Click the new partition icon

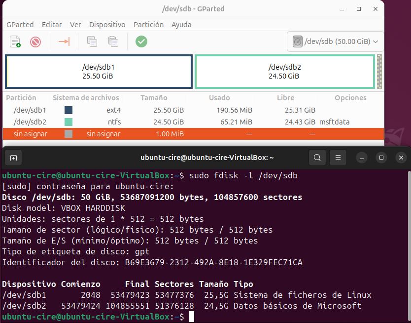(x=15, y=41)
